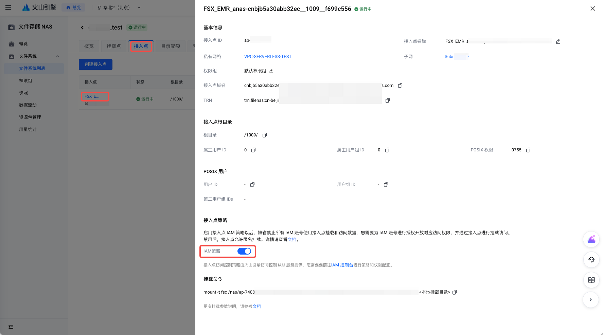Image resolution: width=603 pixels, height=335 pixels.
Task: Expand the 华北2 (北京) region dropdown
Action: pos(119,7)
